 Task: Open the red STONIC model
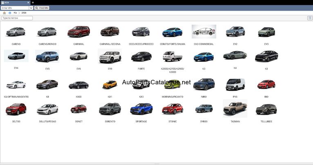[x=172, y=109]
